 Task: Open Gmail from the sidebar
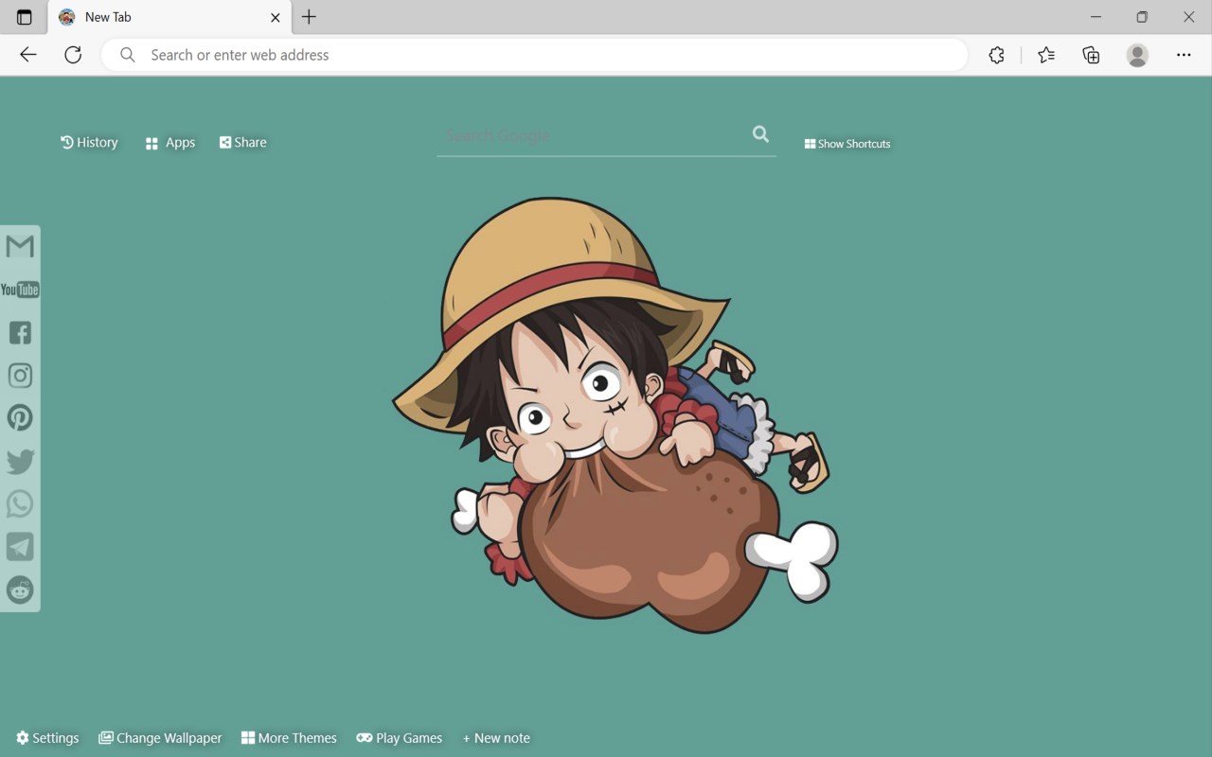20,246
